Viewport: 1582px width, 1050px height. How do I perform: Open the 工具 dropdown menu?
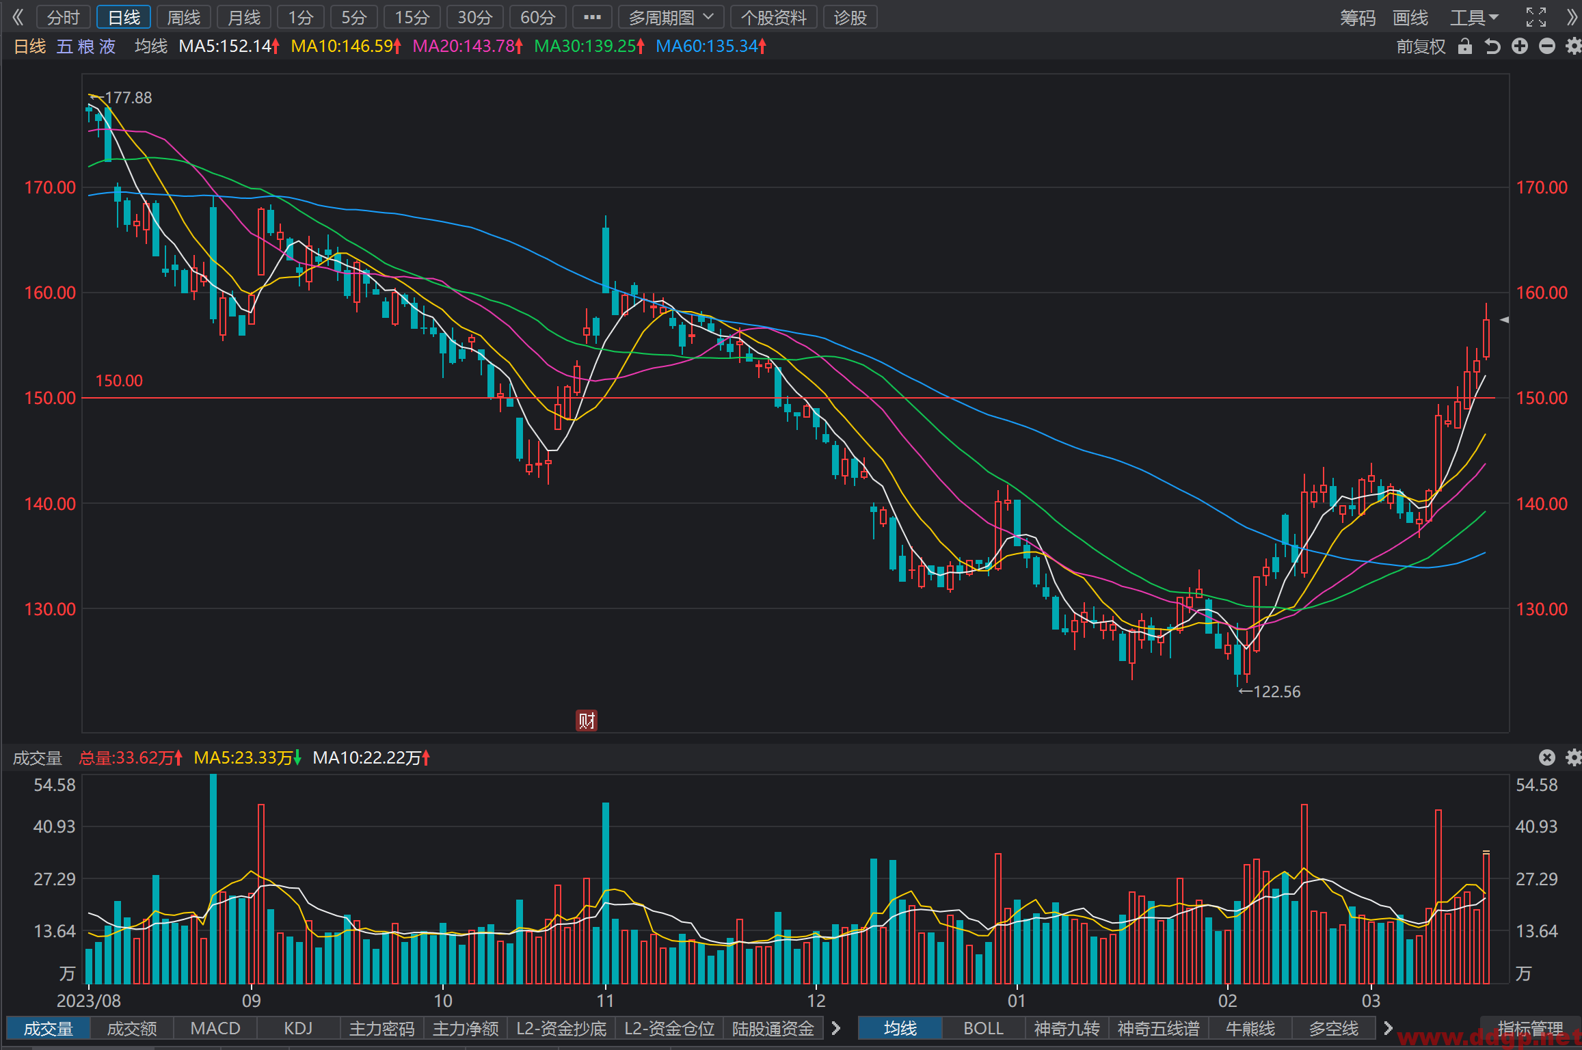point(1474,17)
